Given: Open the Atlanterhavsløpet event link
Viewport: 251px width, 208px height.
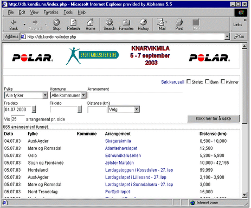Looking at the screenshot, I should [x=121, y=148].
